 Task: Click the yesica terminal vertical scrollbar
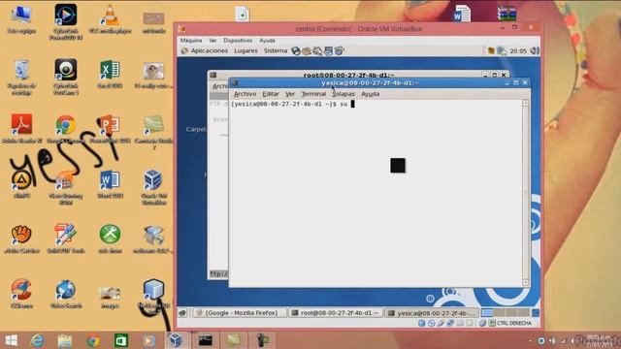tap(525, 192)
